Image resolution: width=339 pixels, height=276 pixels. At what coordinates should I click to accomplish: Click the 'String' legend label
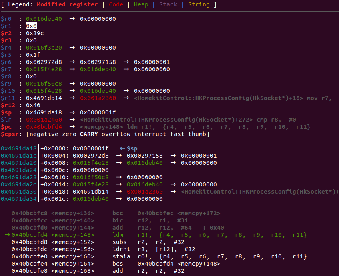coord(199,4)
